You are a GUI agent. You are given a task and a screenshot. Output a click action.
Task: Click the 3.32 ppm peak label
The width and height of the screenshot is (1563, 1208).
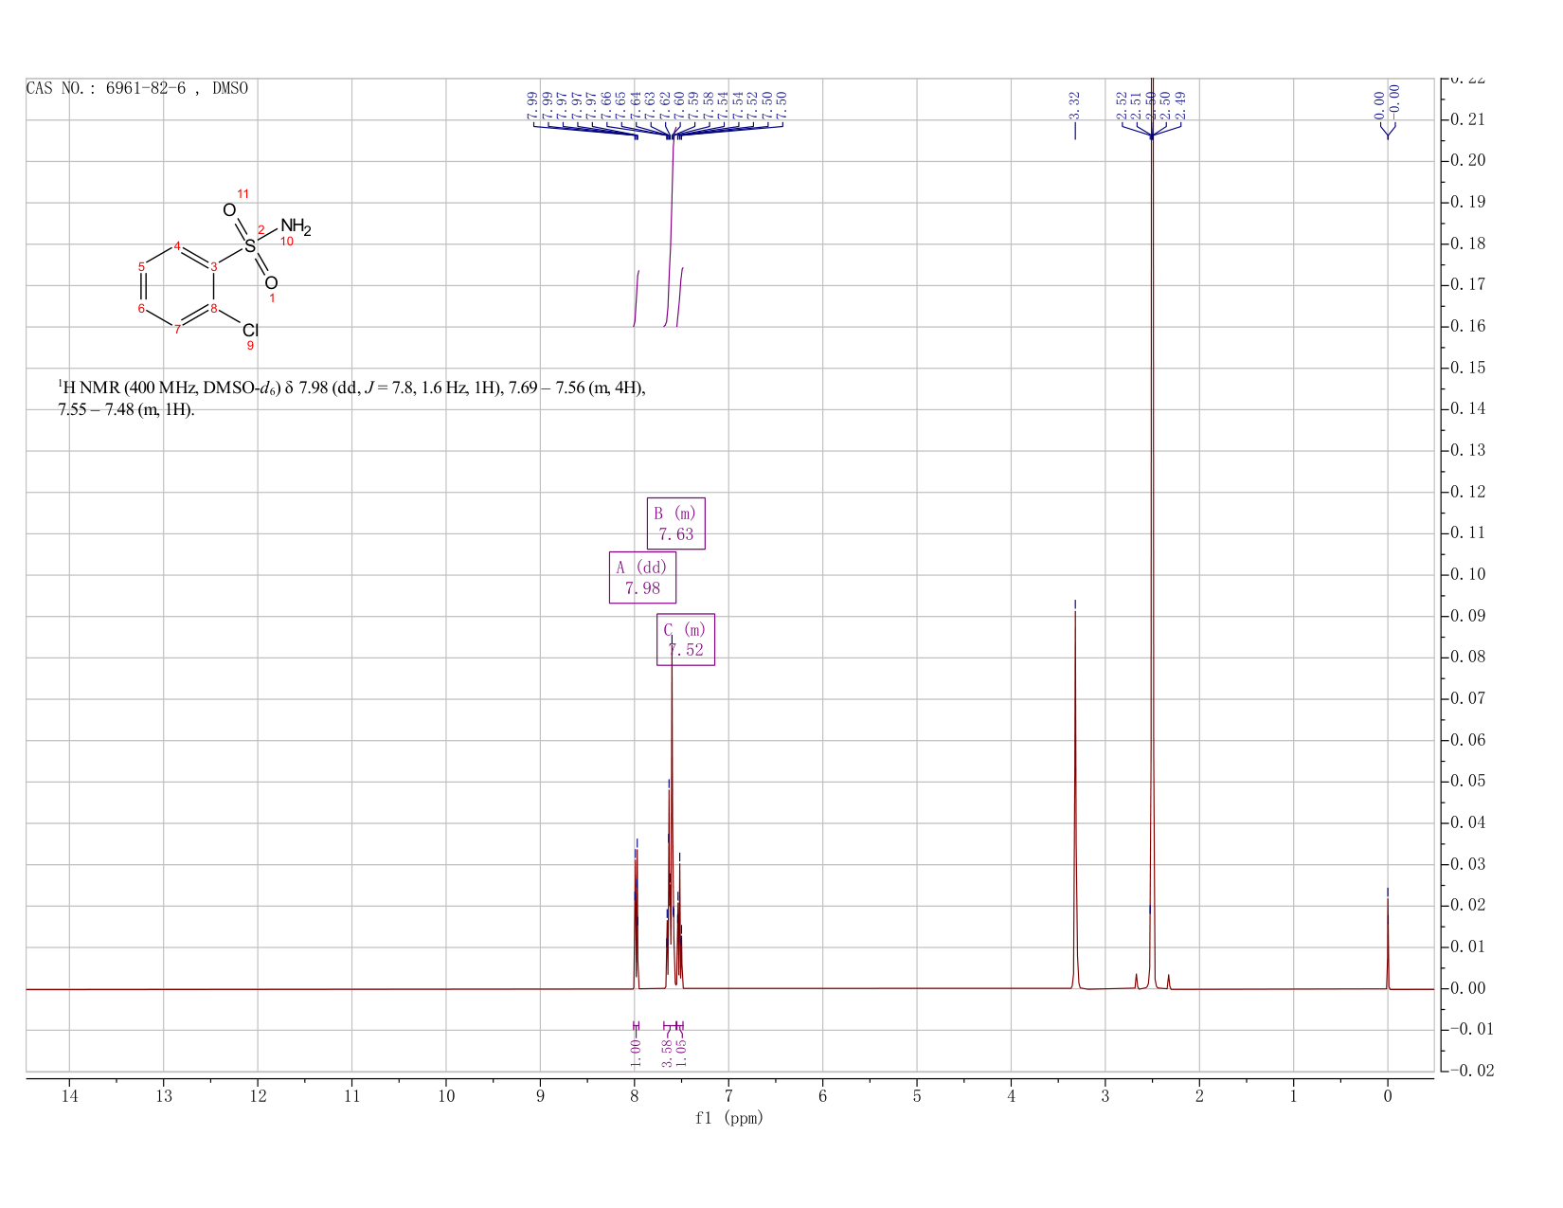(x=1074, y=104)
